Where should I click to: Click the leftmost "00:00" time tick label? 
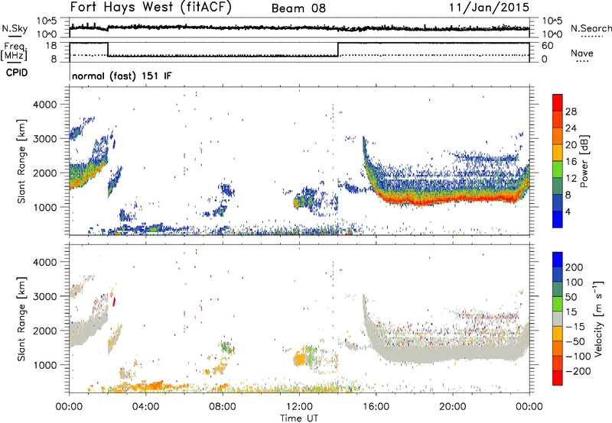69,407
